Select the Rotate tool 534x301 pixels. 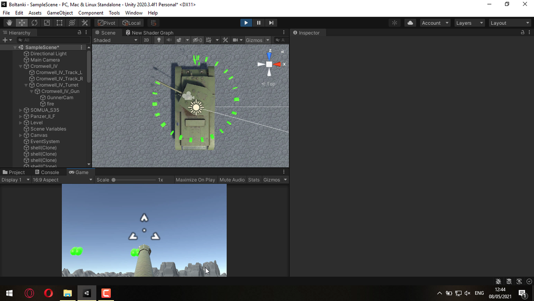point(34,23)
